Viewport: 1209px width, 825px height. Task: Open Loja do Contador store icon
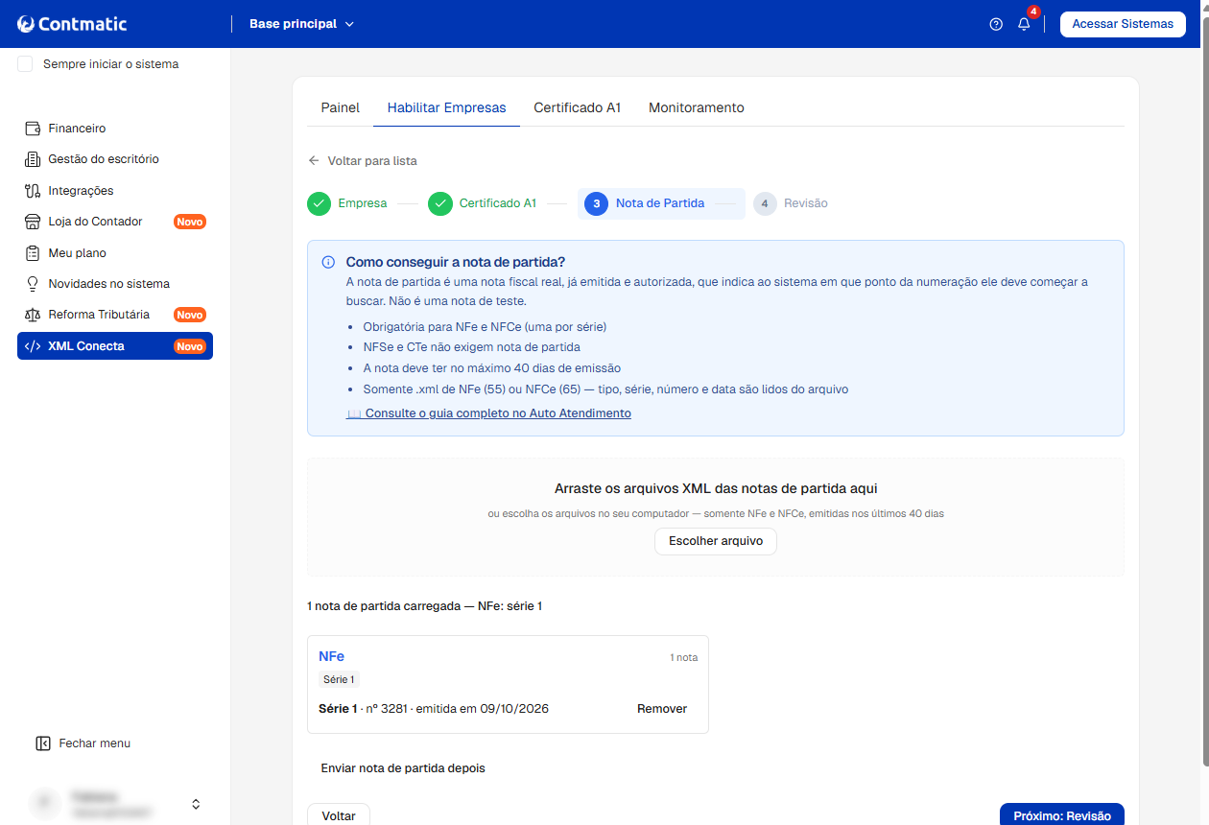click(x=32, y=222)
